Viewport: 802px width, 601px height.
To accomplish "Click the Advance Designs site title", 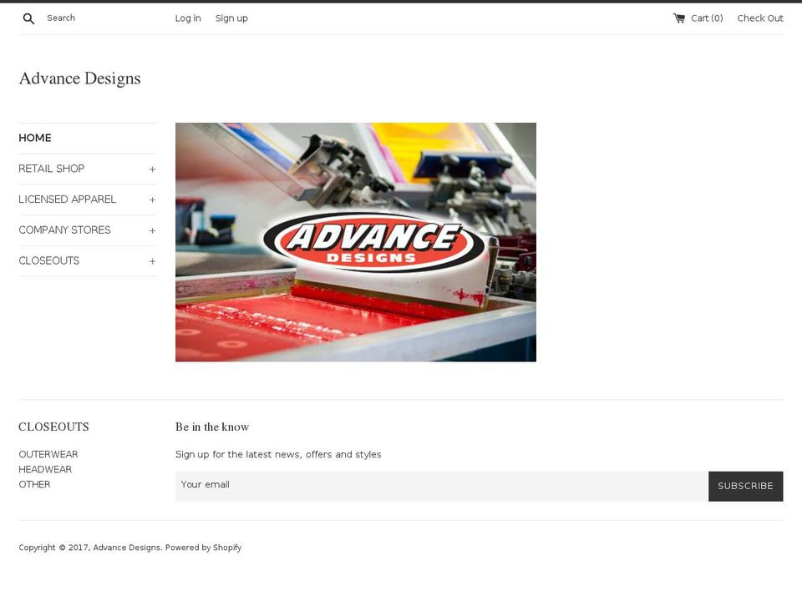I will tap(80, 78).
